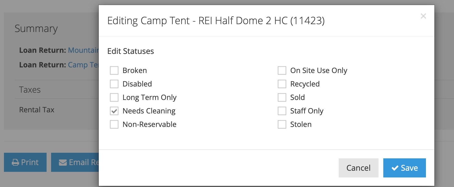The width and height of the screenshot is (454, 187).
Task: Close the Editing Camp Tent dialog
Action: [423, 16]
